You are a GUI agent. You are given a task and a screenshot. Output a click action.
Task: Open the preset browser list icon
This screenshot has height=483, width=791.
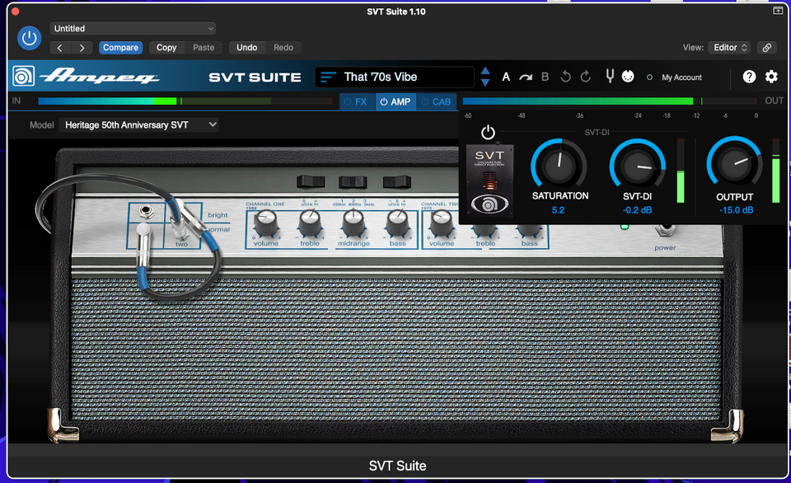point(328,77)
